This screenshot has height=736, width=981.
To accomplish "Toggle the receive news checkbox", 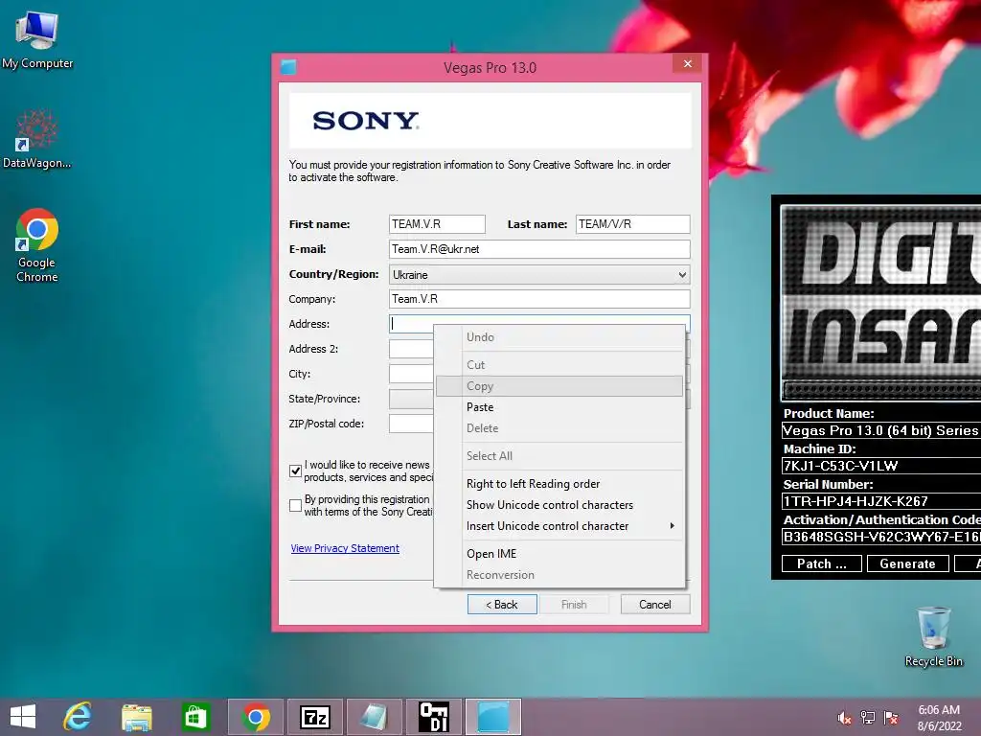I will pyautogui.click(x=295, y=471).
